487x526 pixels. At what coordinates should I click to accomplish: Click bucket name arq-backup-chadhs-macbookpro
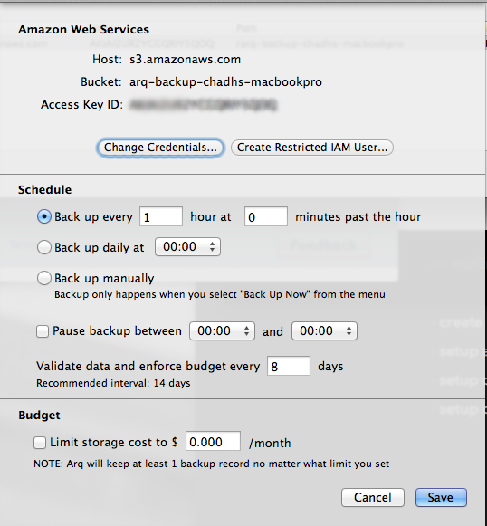(x=225, y=82)
